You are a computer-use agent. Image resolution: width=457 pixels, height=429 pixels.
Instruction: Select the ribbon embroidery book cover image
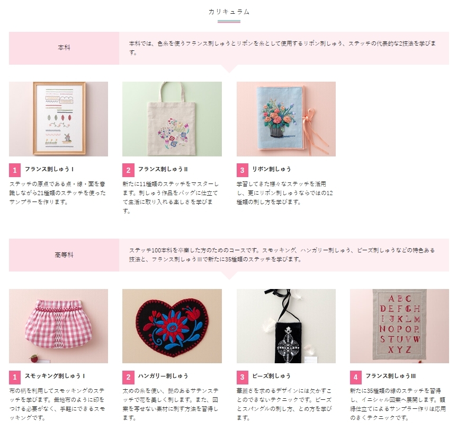coord(286,119)
